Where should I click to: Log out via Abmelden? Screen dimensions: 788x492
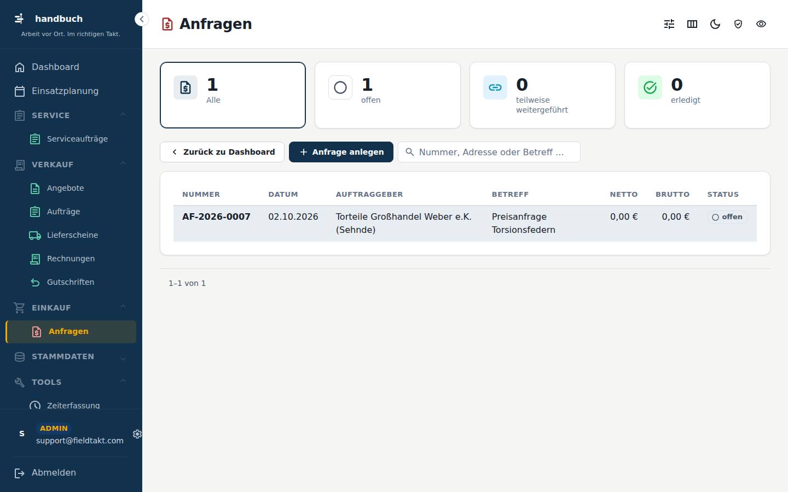(x=71, y=473)
